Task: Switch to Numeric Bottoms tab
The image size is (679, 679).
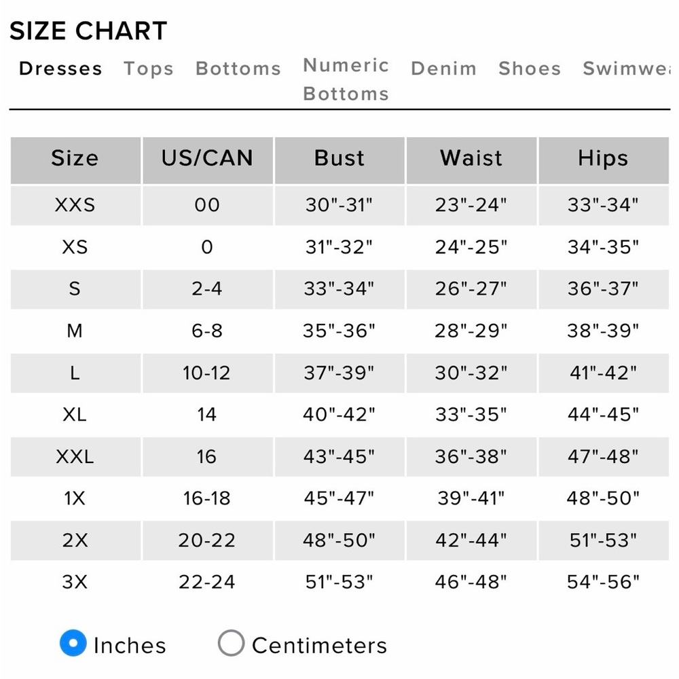Action: pyautogui.click(x=346, y=79)
